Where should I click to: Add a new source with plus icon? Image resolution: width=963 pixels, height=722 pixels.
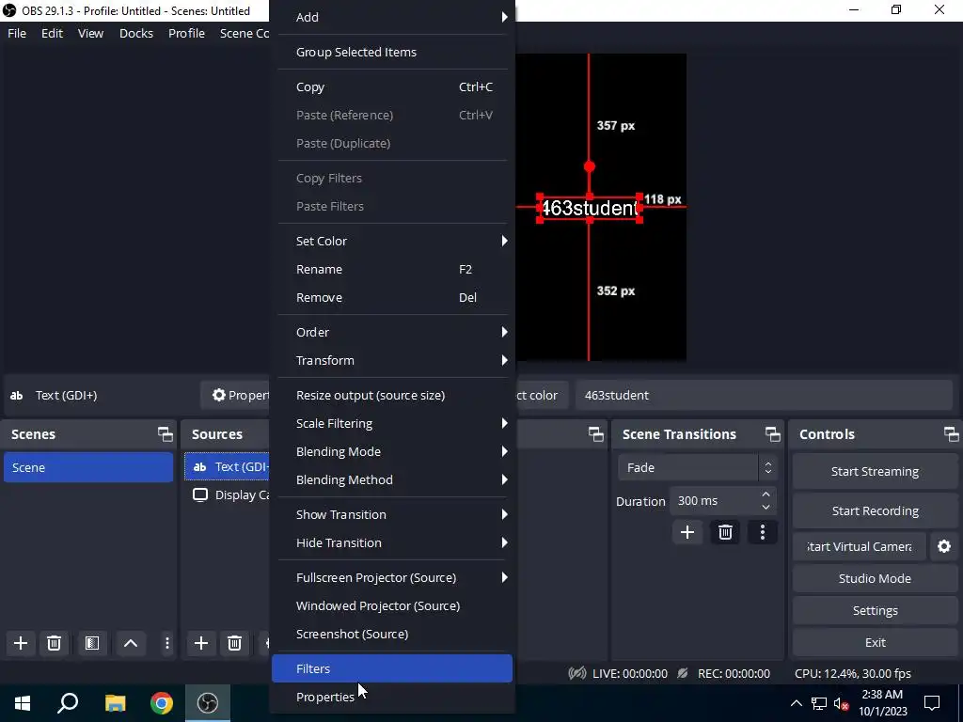pyautogui.click(x=201, y=643)
